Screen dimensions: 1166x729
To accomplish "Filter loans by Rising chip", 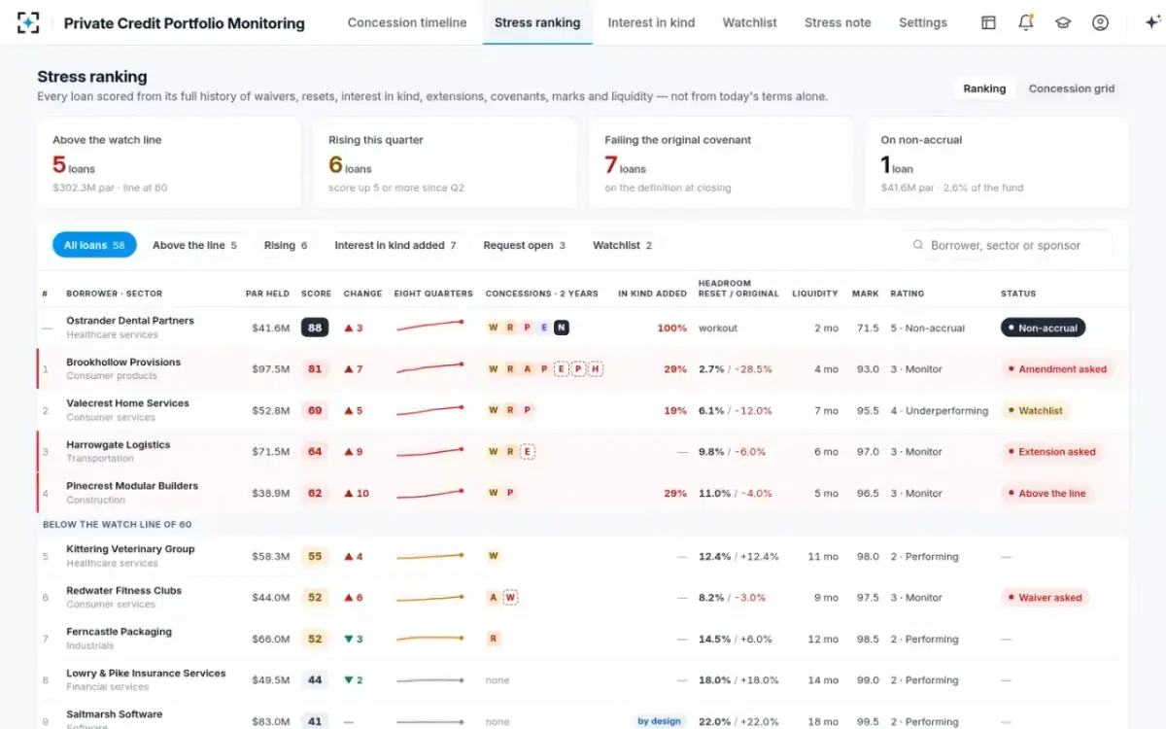I will click(286, 245).
